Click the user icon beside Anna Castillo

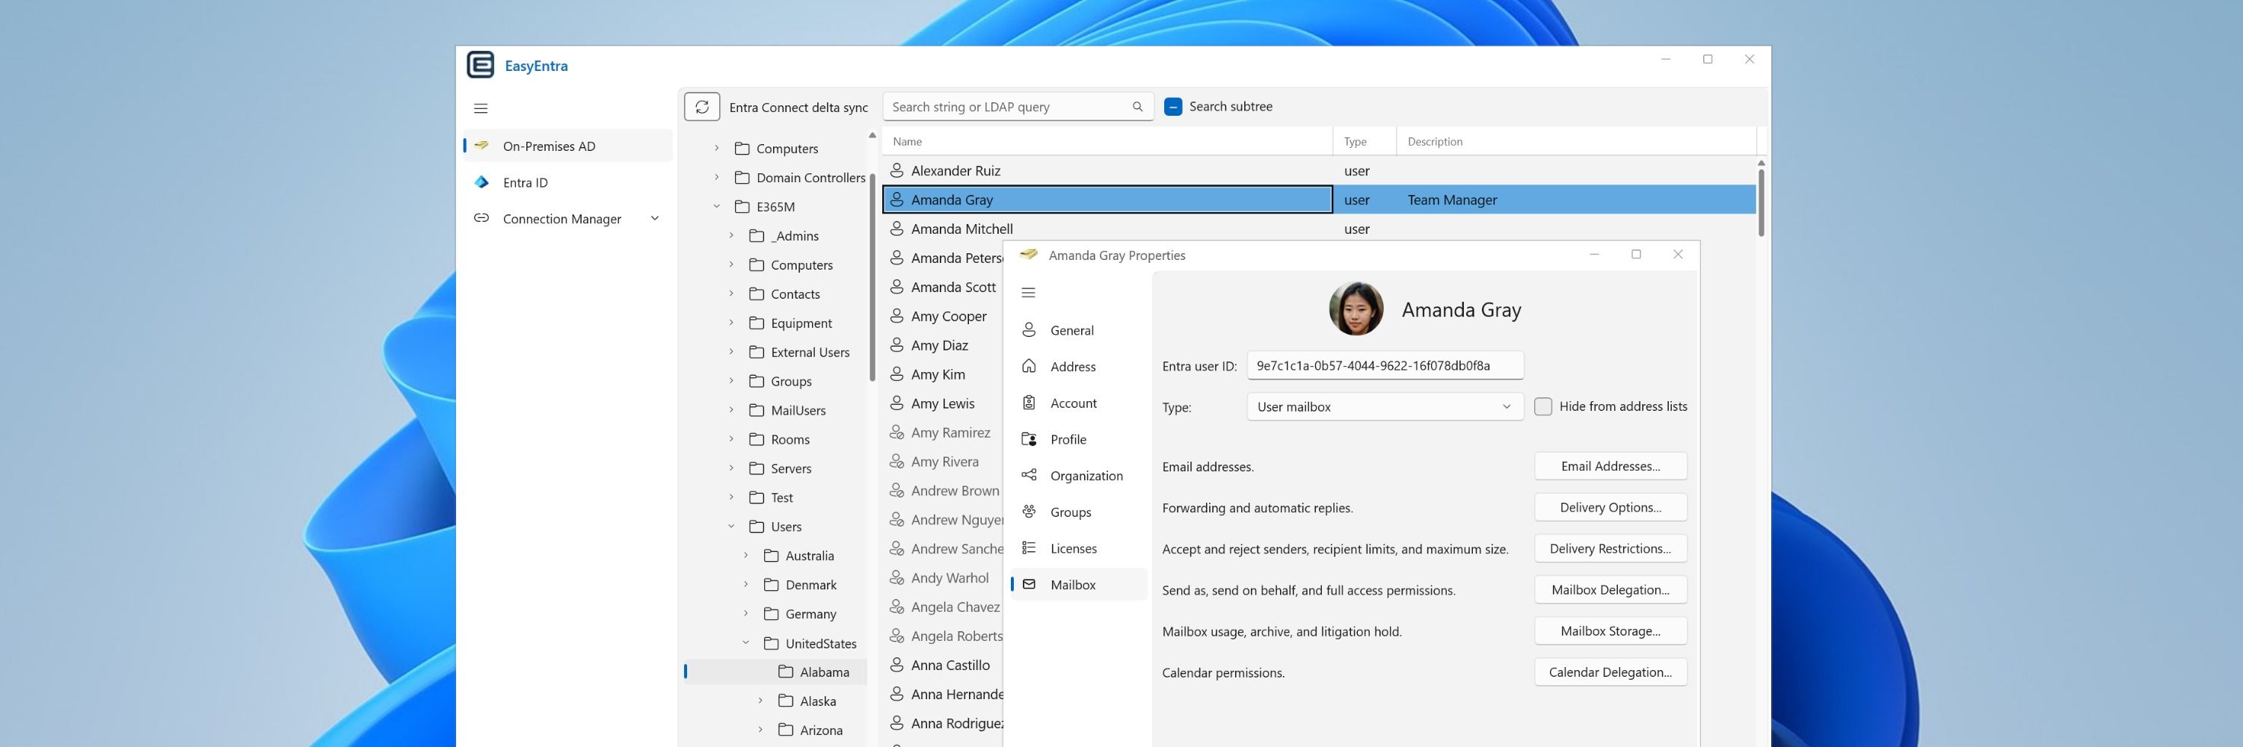pos(896,664)
